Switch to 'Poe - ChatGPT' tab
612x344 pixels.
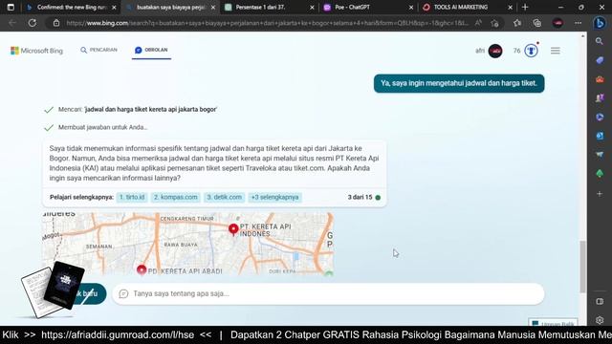(368, 7)
